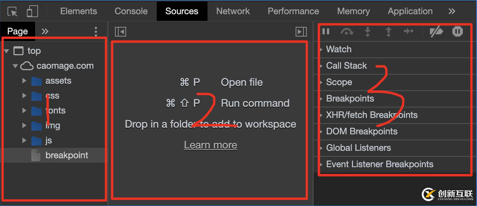Expand the XHR/fetch Breakpoints section
477x206 pixels.
tap(371, 115)
